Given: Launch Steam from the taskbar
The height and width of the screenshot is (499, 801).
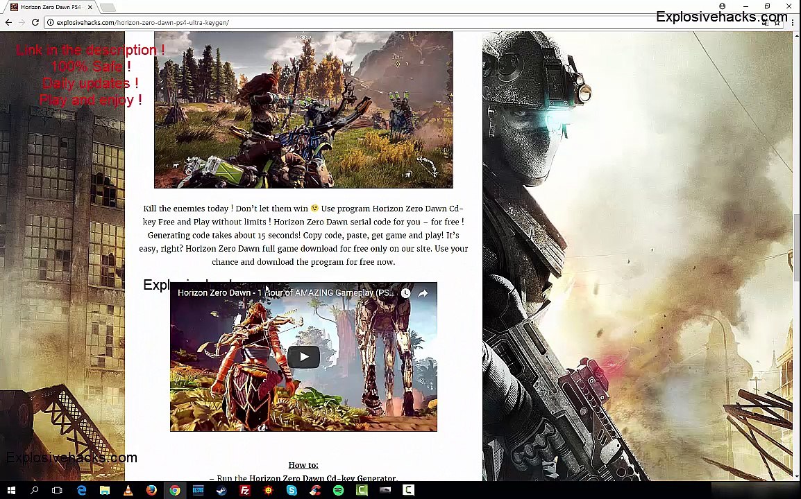Looking at the screenshot, I should (x=221, y=490).
